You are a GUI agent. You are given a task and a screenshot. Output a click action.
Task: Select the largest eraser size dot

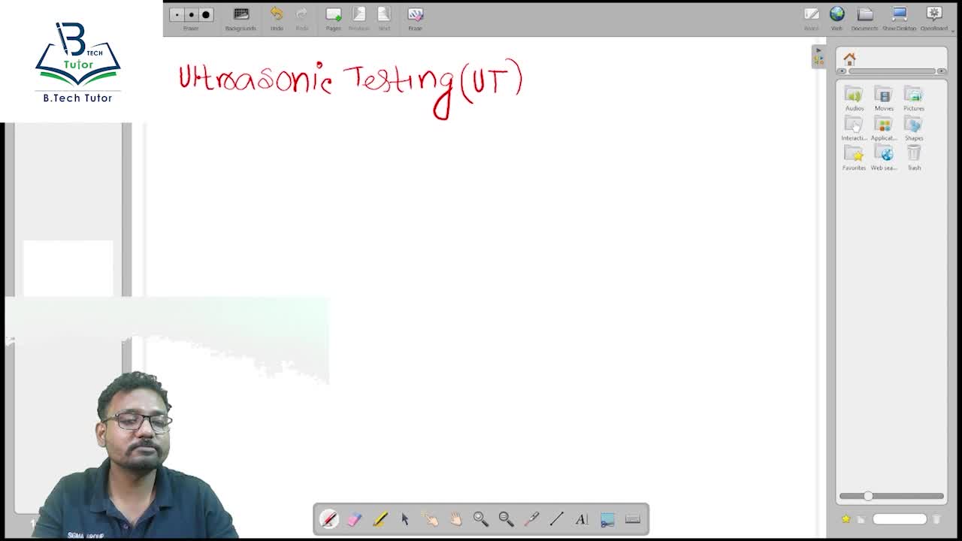(206, 15)
